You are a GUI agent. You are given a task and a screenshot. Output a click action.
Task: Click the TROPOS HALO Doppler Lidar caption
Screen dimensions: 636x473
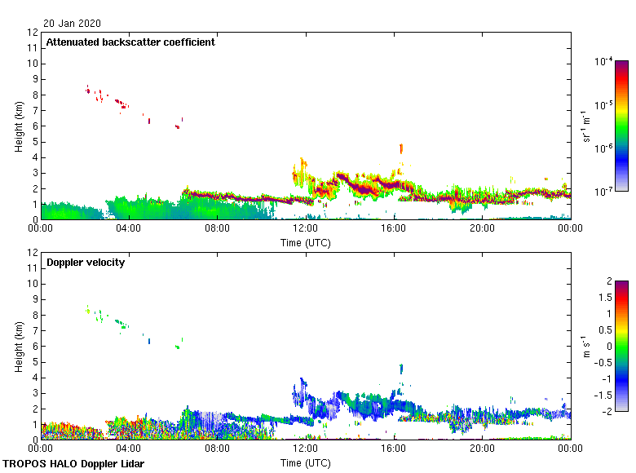point(73,464)
